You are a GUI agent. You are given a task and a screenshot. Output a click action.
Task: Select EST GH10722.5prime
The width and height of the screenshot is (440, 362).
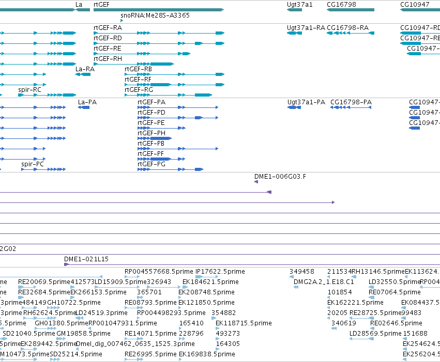coord(74,303)
